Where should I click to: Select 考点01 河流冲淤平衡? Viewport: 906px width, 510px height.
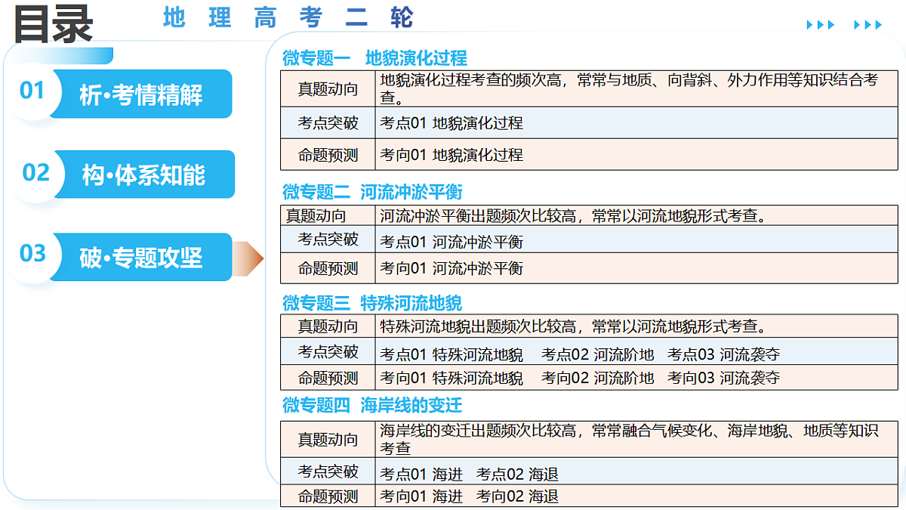point(451,243)
